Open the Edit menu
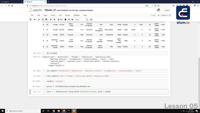The image size is (200, 113). click(38, 15)
